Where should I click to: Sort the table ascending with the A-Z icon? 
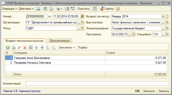pyautogui.click(x=48, y=47)
